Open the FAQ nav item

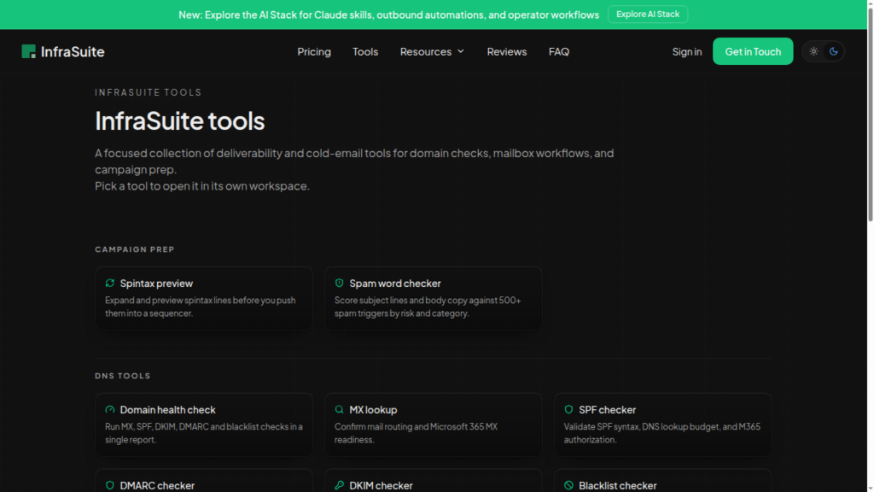click(558, 51)
